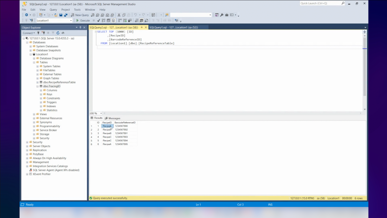Screen dimensions: 387x218
Task: Refresh the Object Explorer tree
Action: point(58,33)
